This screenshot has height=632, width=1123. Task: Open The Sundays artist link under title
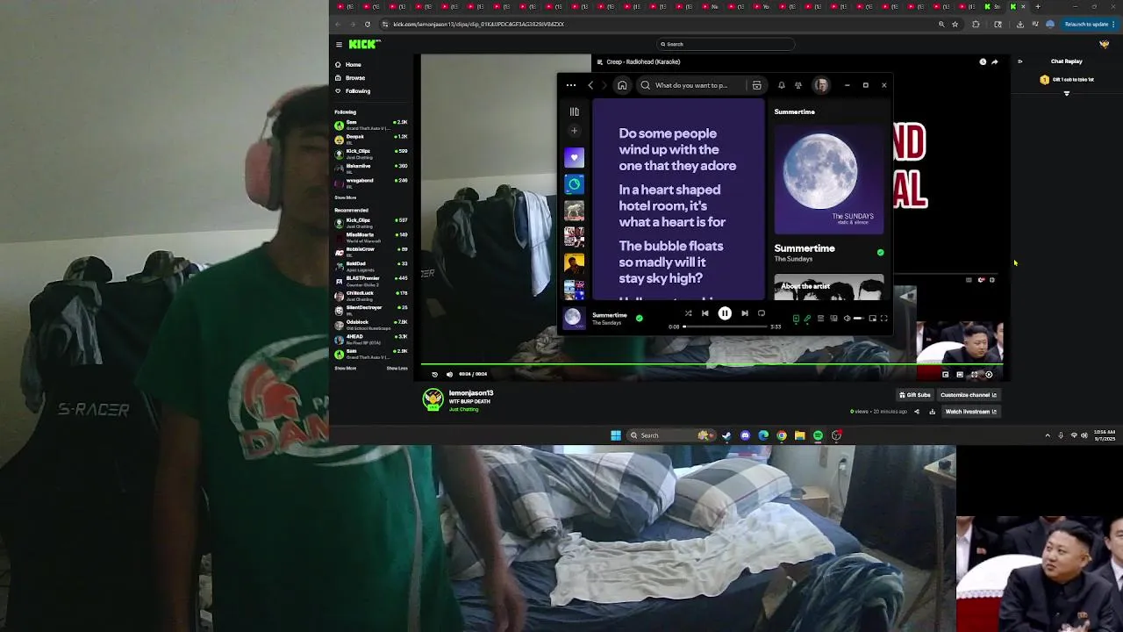click(x=793, y=259)
